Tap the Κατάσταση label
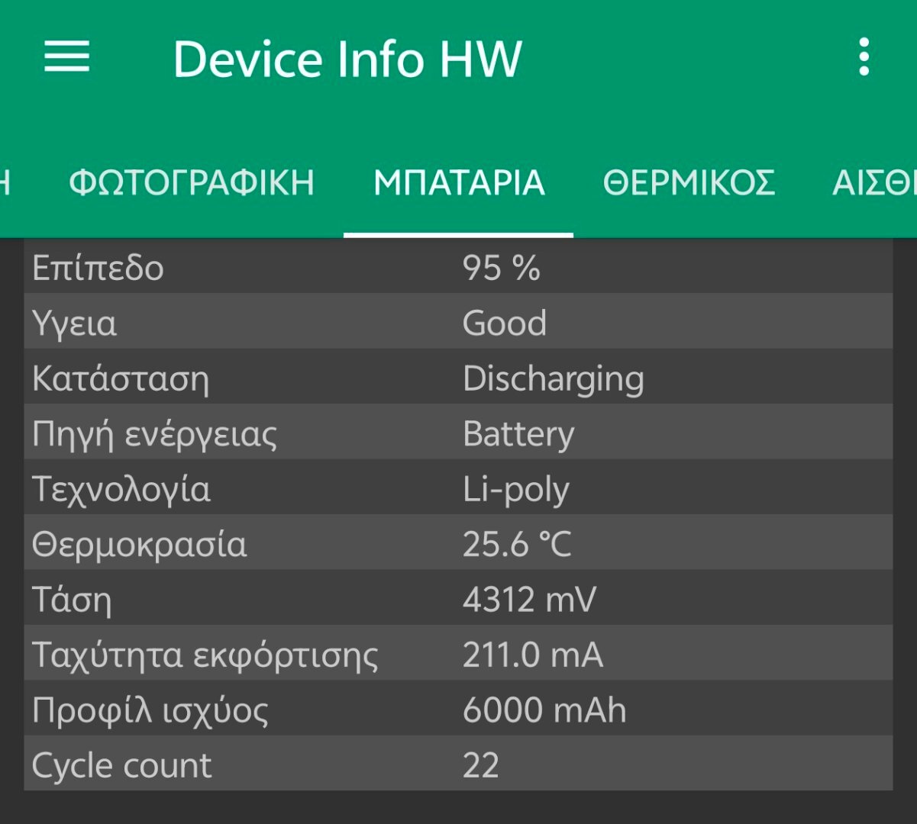The height and width of the screenshot is (824, 917). (121, 378)
